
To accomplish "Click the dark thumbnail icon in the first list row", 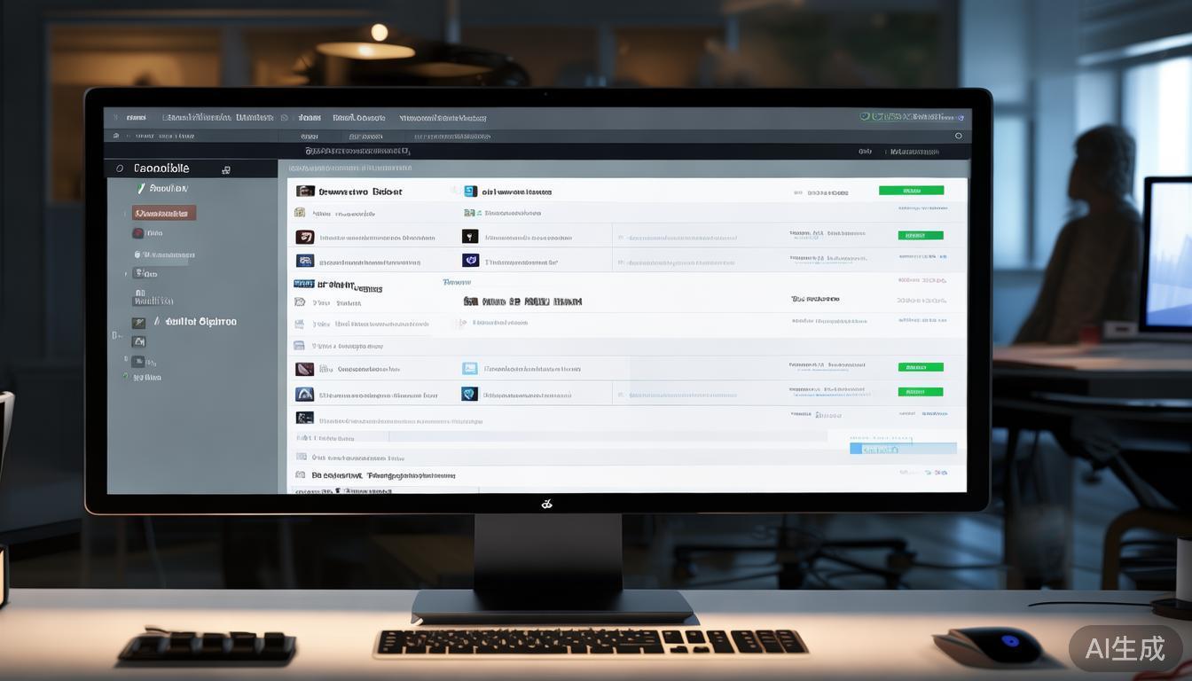I will (x=305, y=191).
